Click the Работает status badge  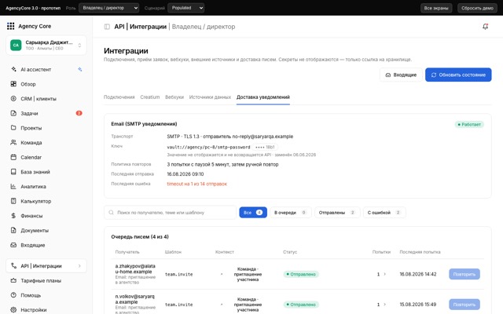tap(469, 124)
